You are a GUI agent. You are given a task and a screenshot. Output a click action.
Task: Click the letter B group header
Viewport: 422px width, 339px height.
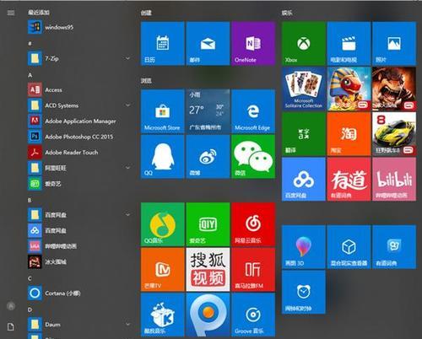tap(30, 200)
